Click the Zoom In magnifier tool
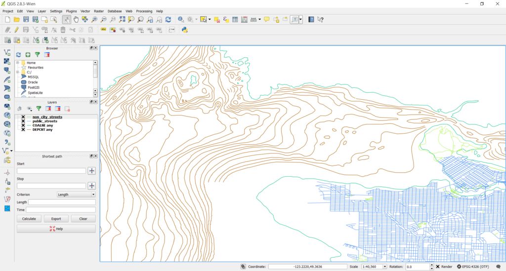506x271 pixels. (94, 19)
